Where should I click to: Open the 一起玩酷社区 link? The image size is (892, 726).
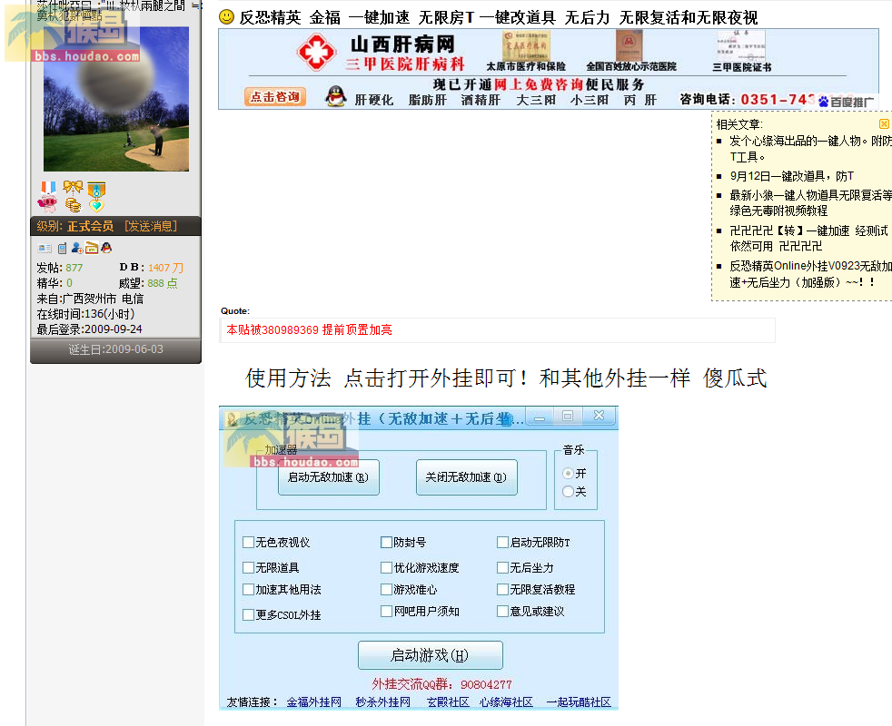click(x=579, y=702)
